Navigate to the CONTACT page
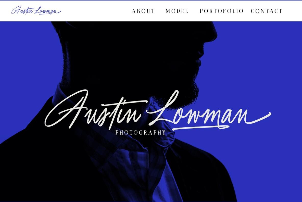 [267, 11]
